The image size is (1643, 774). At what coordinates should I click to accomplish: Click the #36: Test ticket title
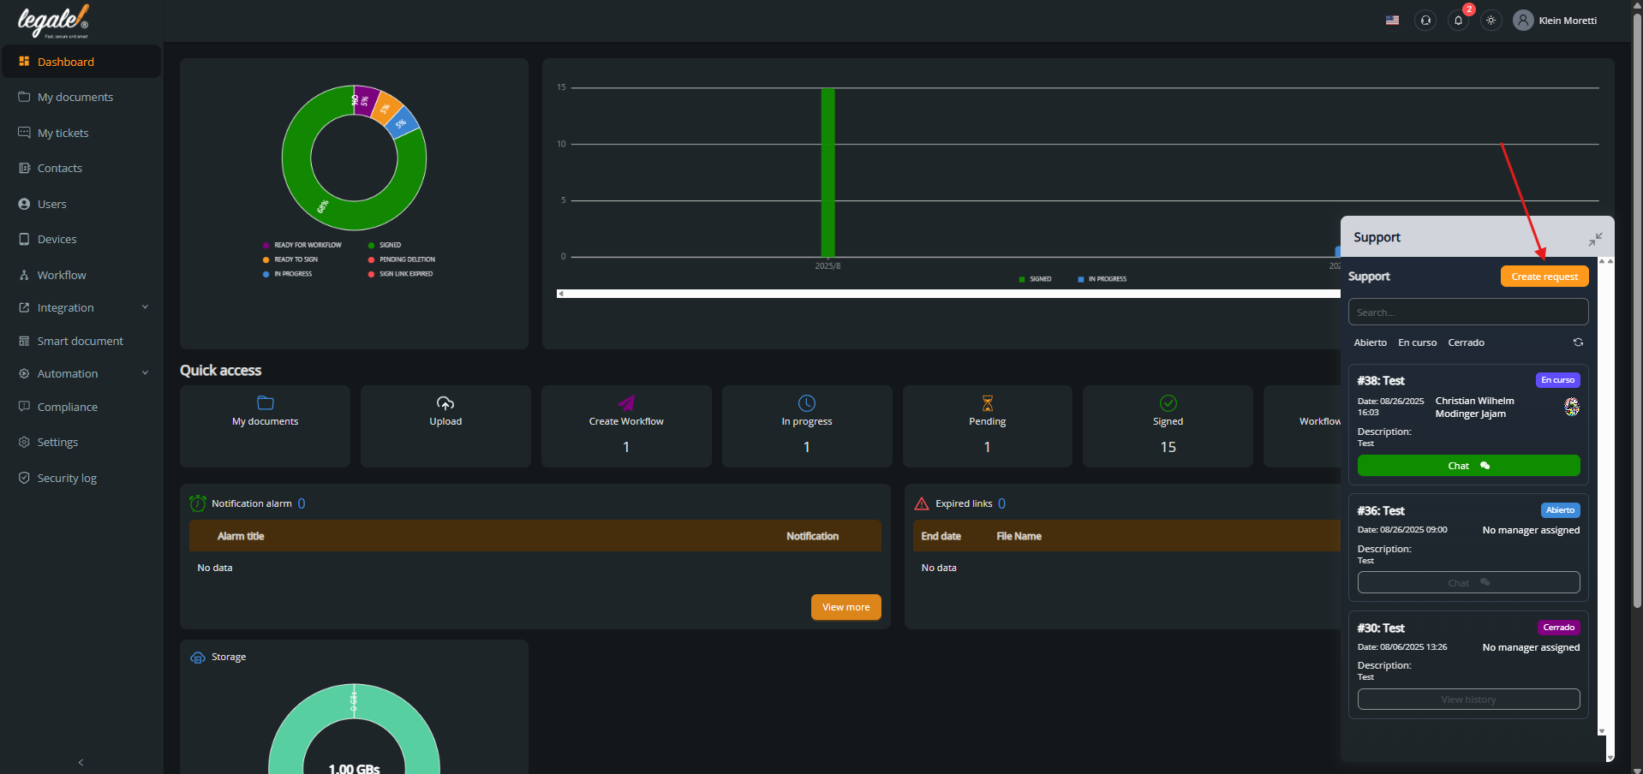1380,510
